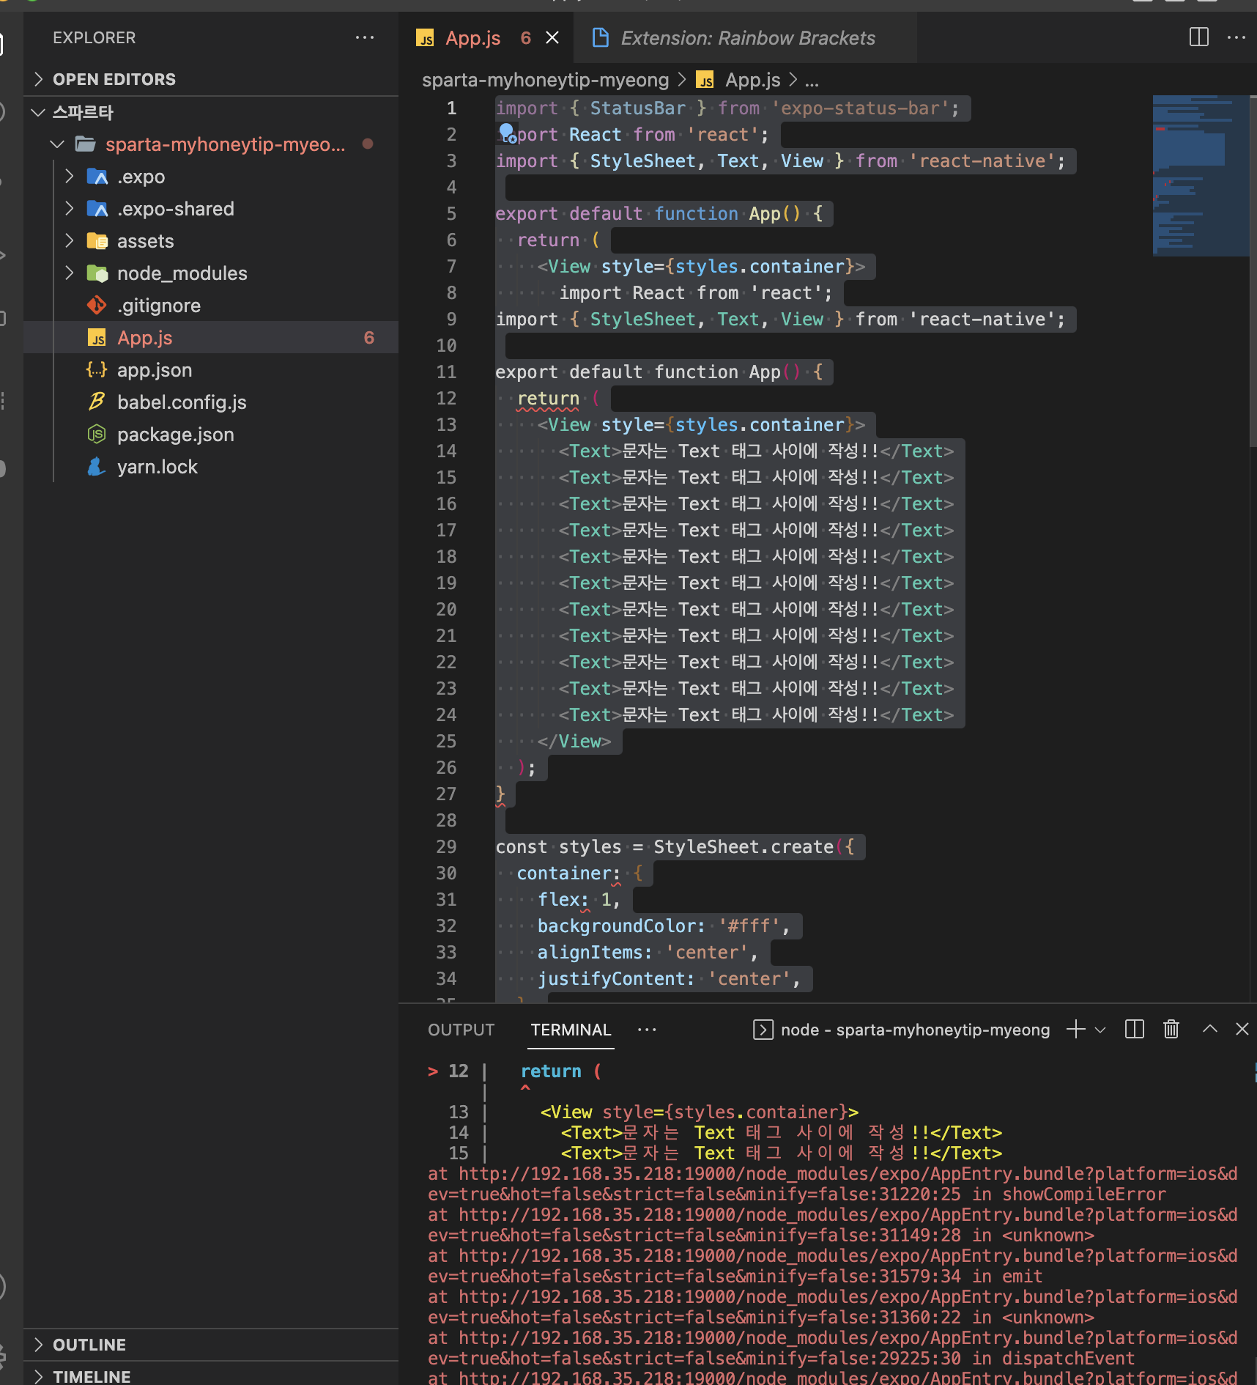The height and width of the screenshot is (1385, 1257).
Task: Close the terminal panel
Action: tap(1242, 1029)
